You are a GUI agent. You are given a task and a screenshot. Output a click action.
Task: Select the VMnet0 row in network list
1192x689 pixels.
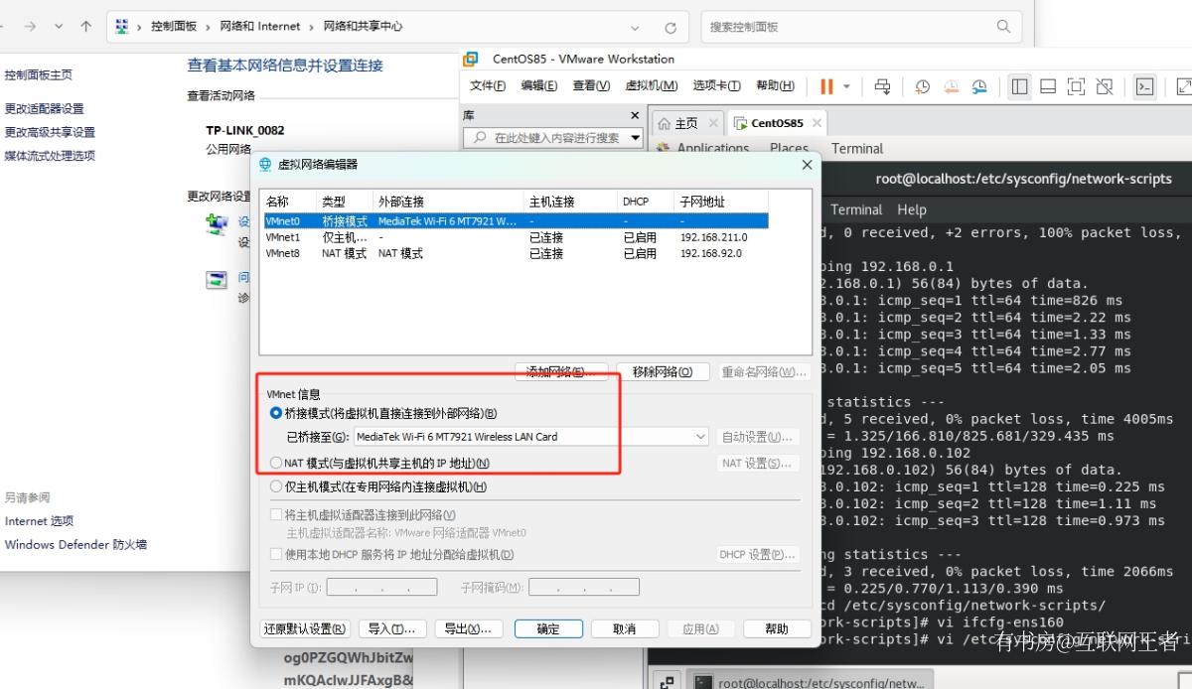pyautogui.click(x=516, y=221)
